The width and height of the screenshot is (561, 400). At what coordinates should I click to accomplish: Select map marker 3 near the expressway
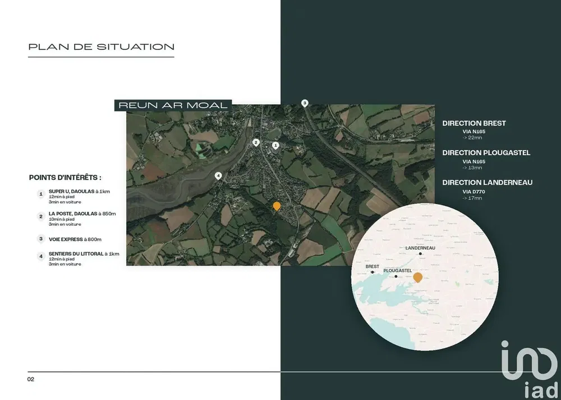(x=305, y=103)
